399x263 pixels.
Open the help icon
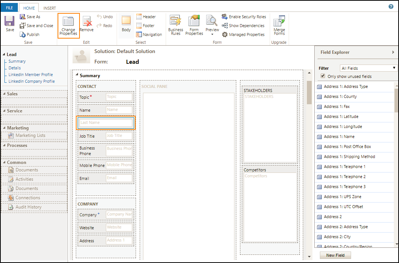tap(391, 7)
